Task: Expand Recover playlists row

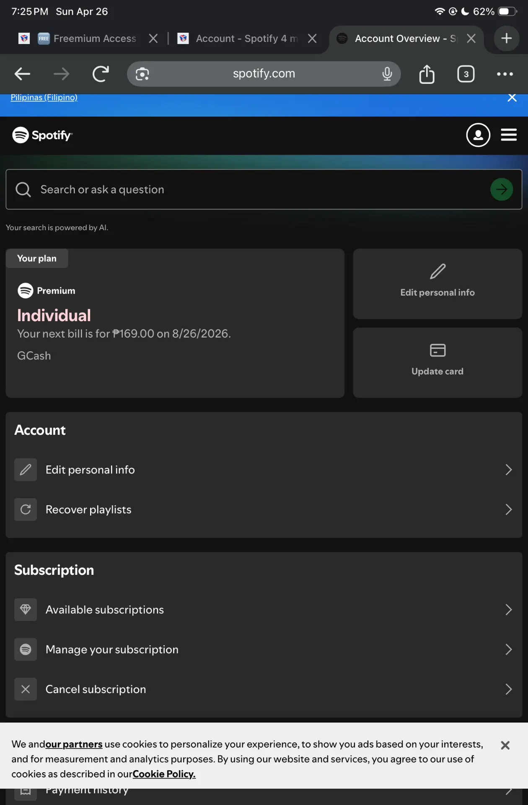Action: 264,509
